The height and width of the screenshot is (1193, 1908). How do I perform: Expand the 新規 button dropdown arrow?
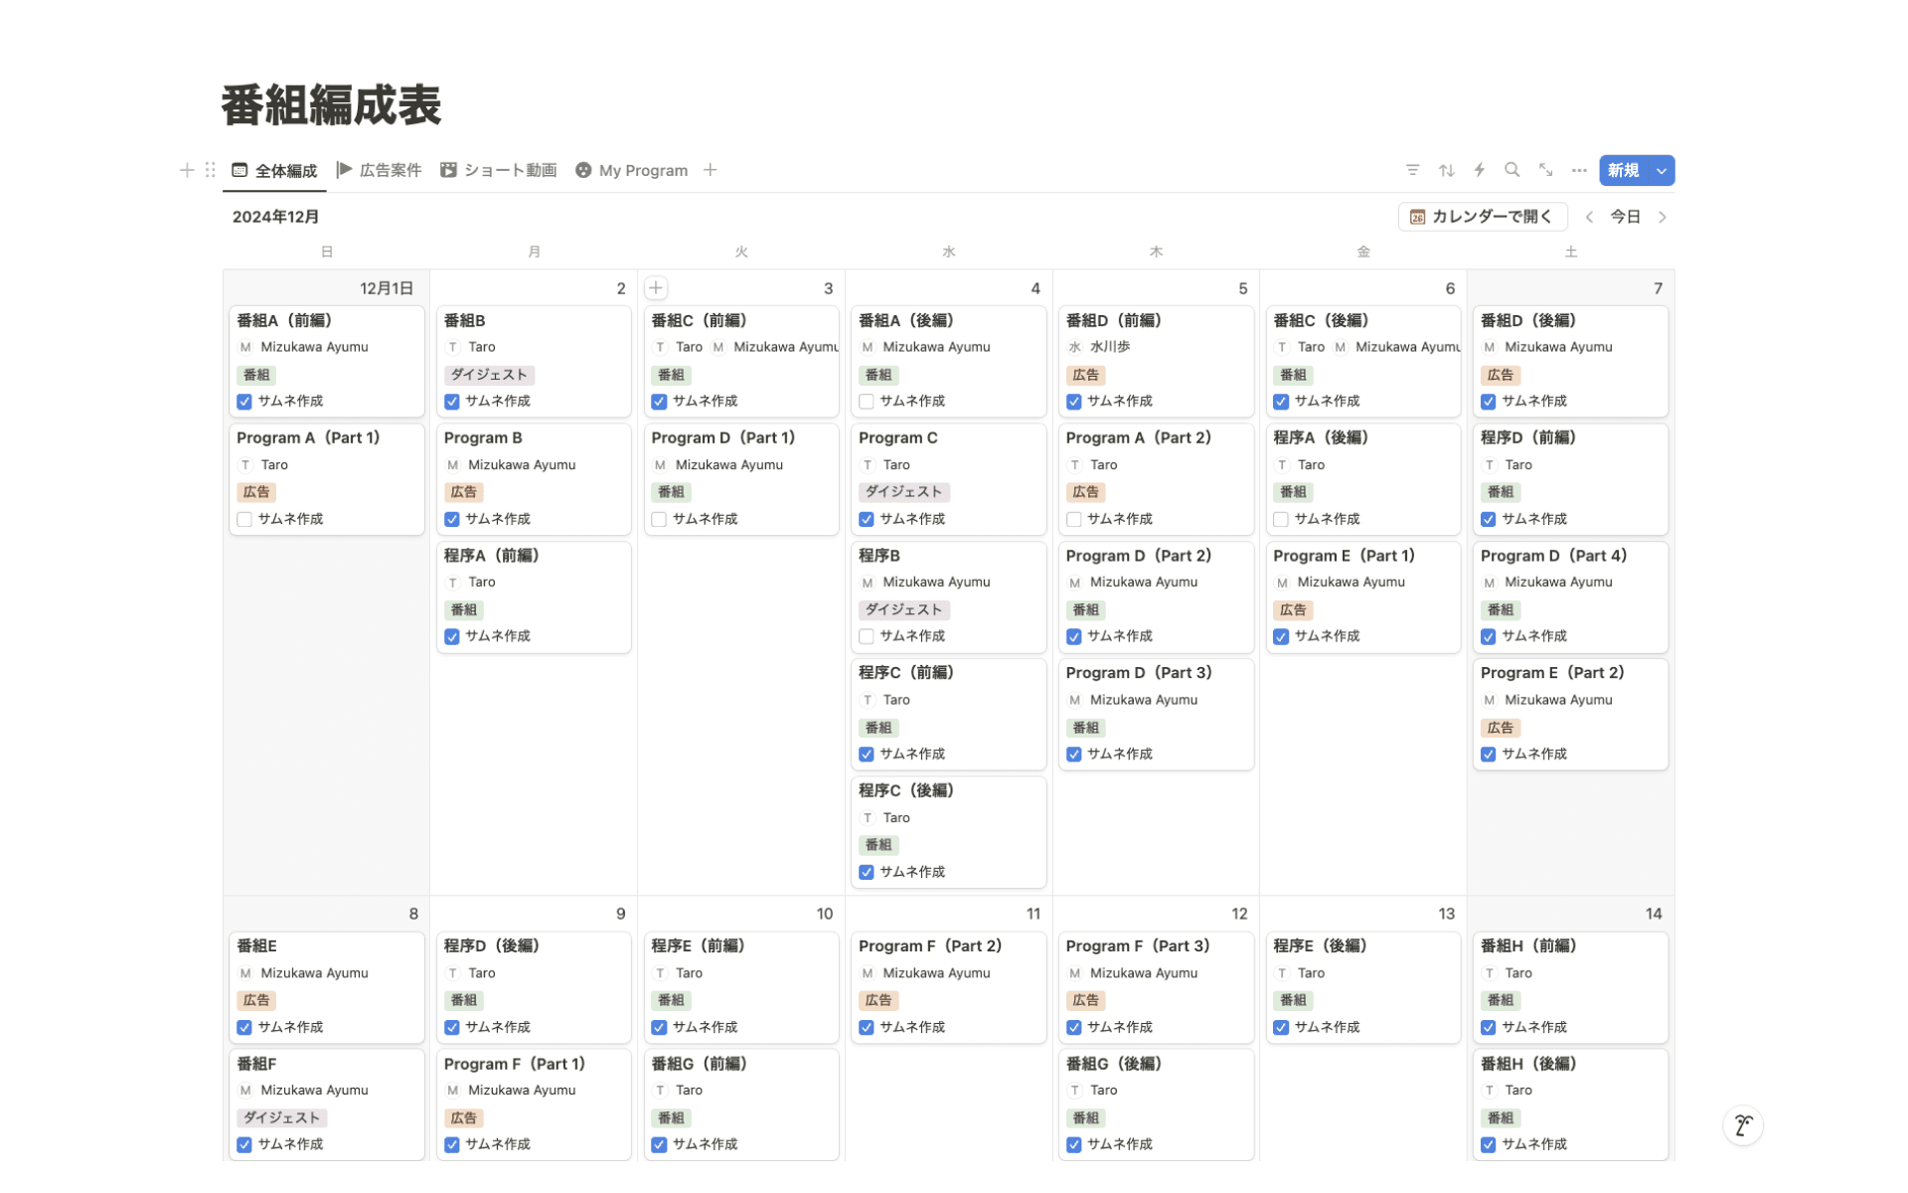tap(1661, 170)
